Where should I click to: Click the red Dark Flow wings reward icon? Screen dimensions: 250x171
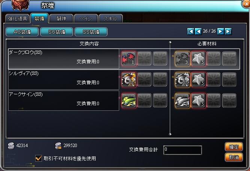129,58
